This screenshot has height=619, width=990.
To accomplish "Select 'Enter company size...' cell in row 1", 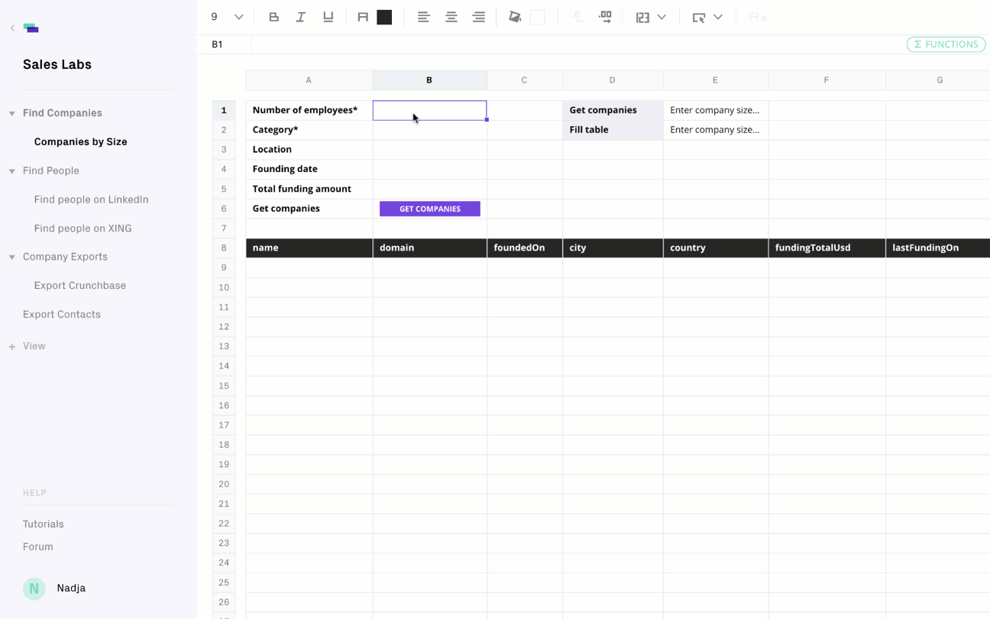I will tap(715, 110).
